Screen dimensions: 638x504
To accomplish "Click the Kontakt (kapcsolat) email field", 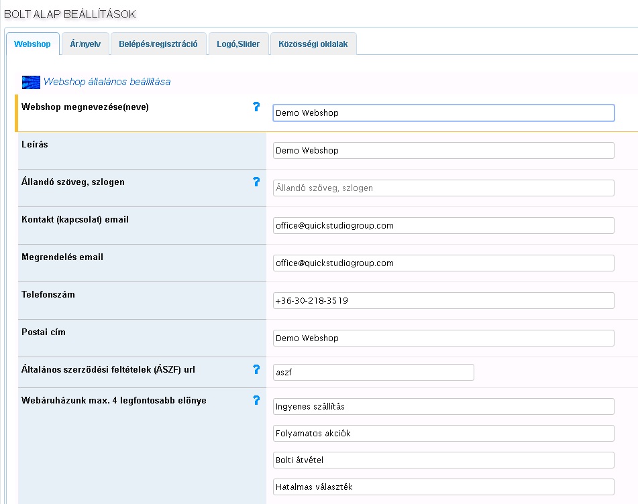I will click(x=443, y=226).
